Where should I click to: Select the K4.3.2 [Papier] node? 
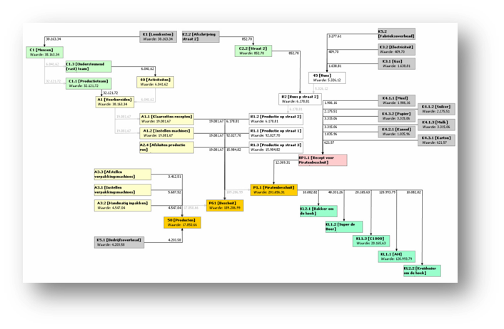pos(396,116)
